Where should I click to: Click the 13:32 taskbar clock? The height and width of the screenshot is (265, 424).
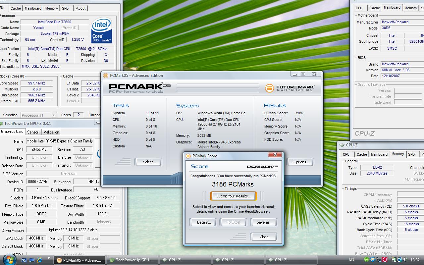click(415, 260)
